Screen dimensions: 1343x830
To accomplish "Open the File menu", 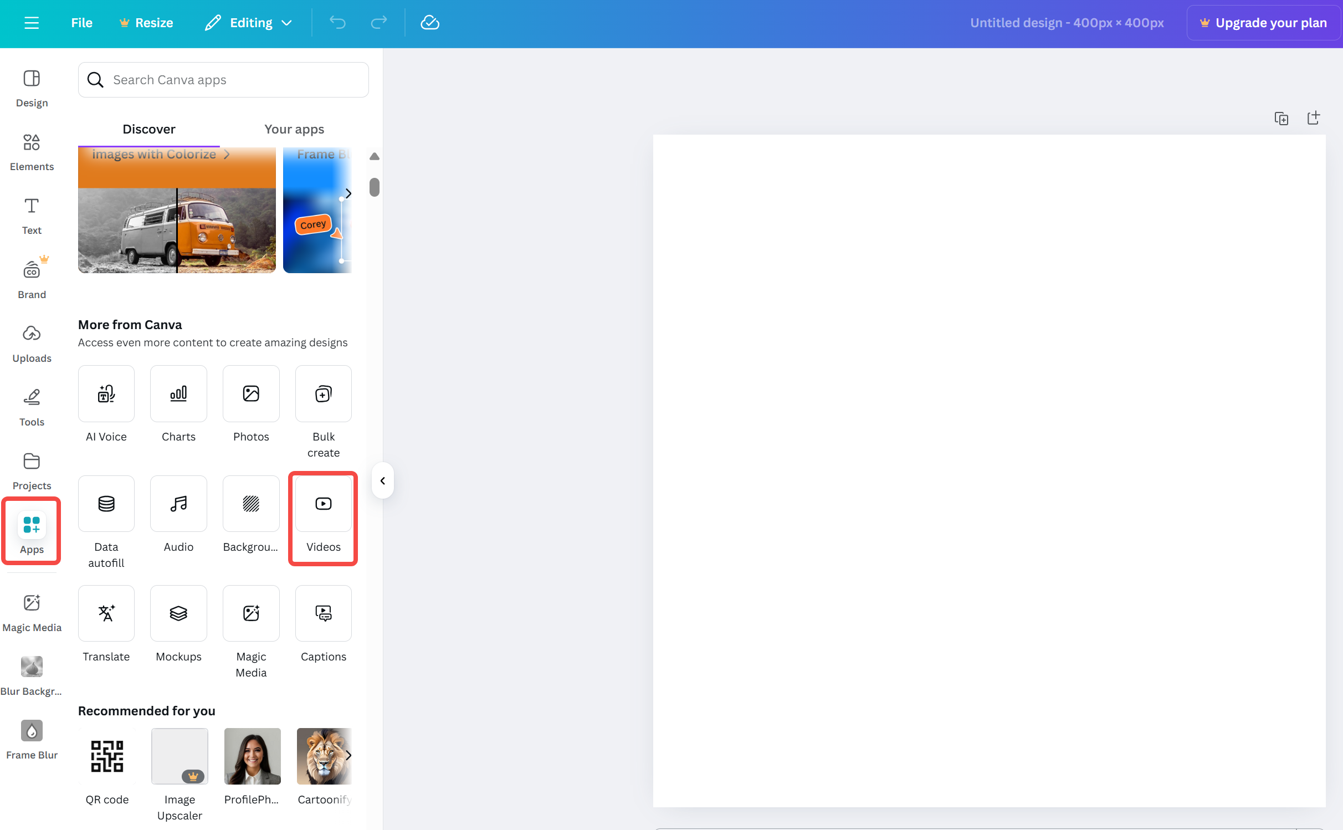I will (81, 23).
